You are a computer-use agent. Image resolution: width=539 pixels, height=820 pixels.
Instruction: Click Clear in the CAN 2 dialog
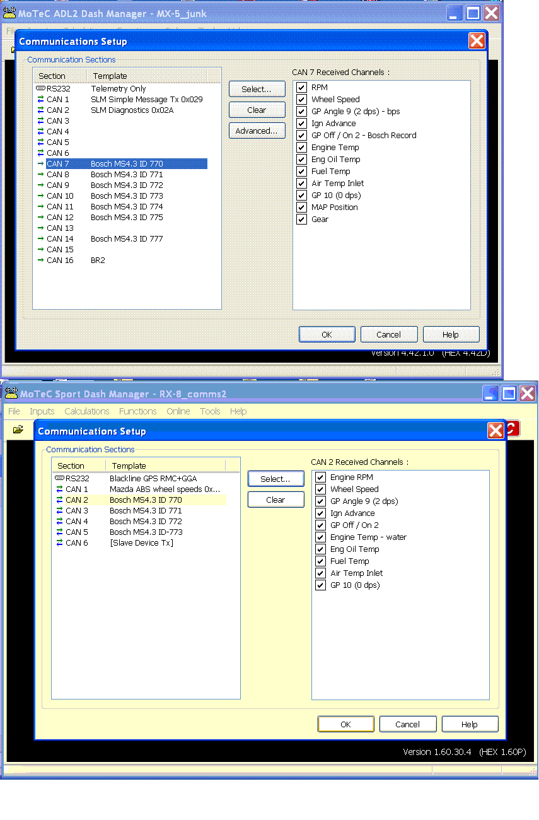[x=275, y=500]
